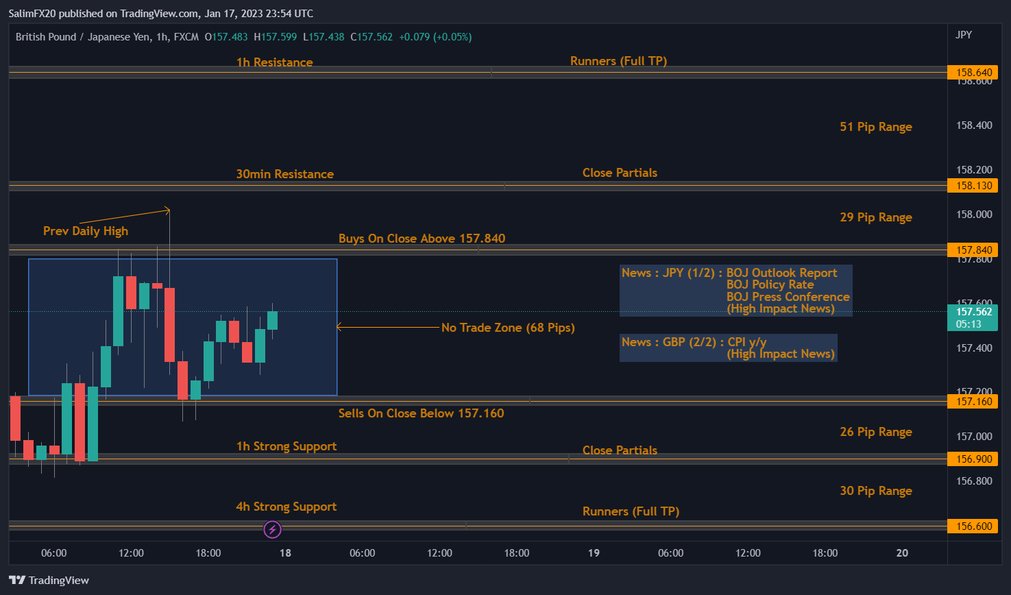Click the 157.840 orange price label

coord(974,250)
